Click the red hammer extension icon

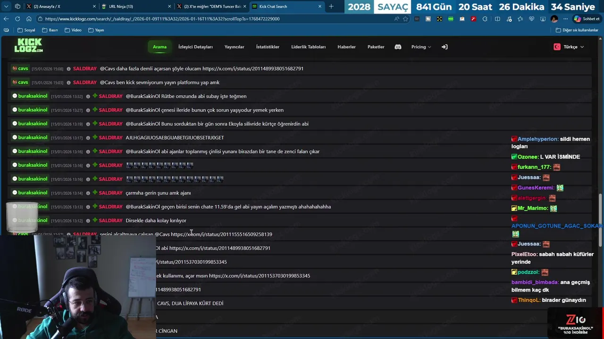(473, 19)
